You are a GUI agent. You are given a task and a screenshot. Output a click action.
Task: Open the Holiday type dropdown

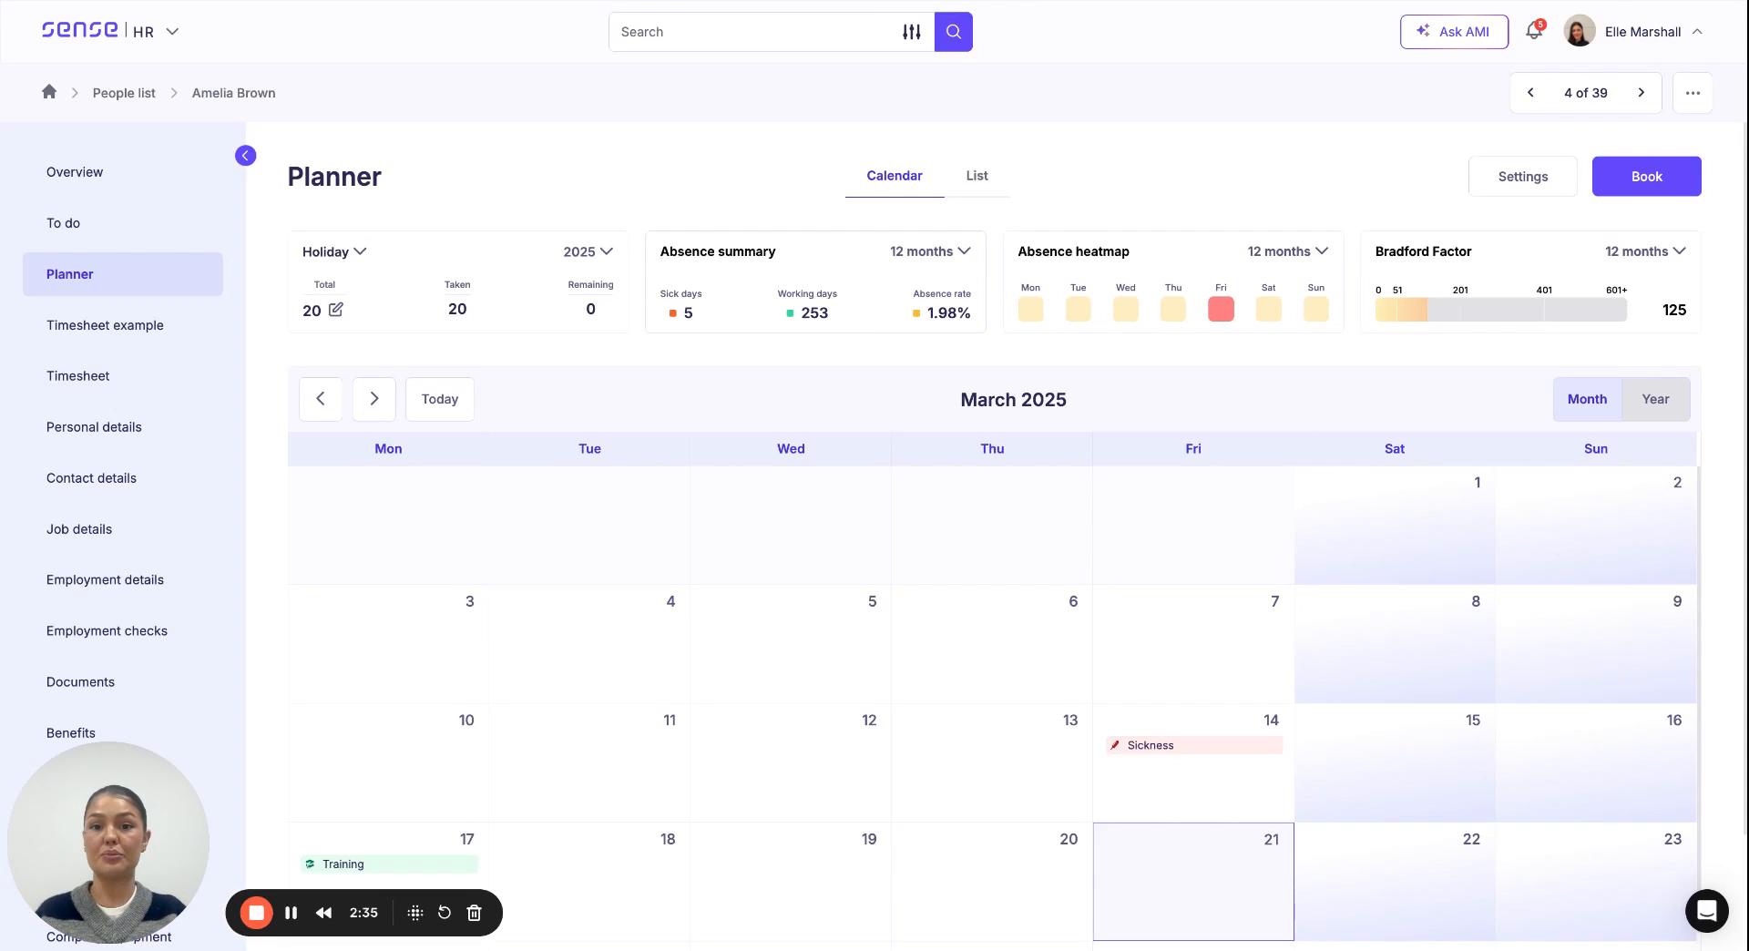pos(333,251)
